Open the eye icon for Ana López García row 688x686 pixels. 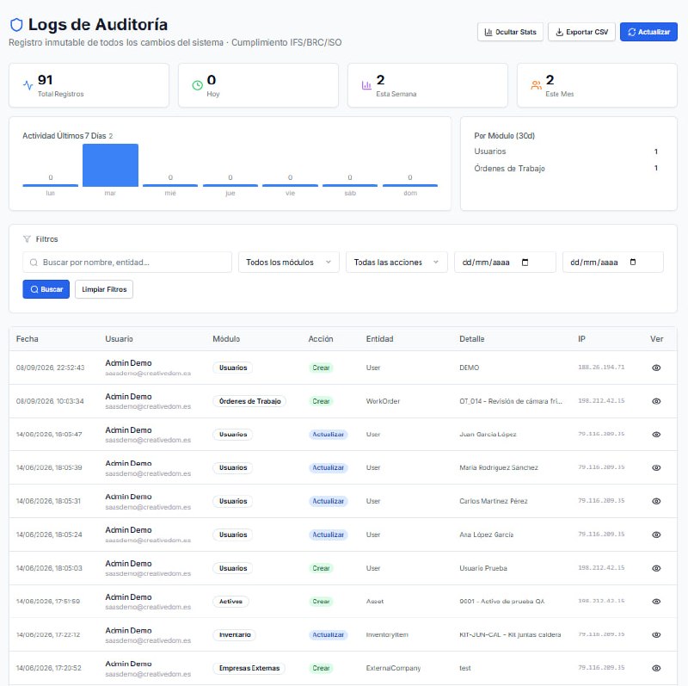click(656, 535)
